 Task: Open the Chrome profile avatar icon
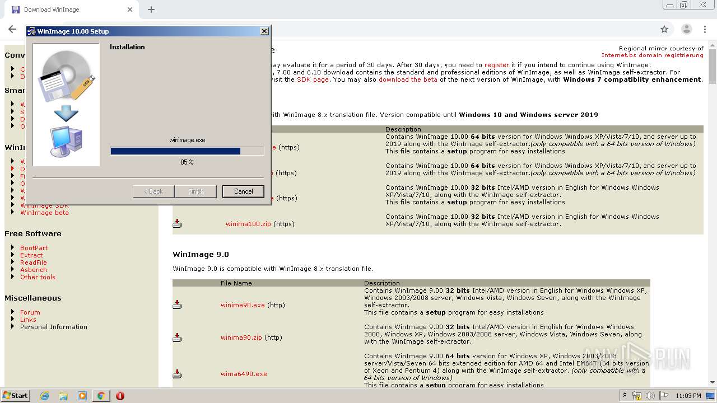[x=686, y=29]
